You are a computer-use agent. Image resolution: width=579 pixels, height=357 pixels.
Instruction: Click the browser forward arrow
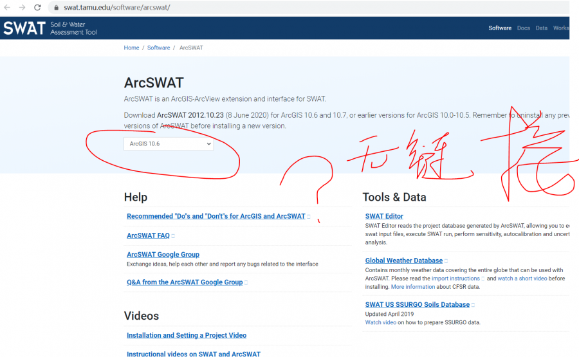coord(22,7)
